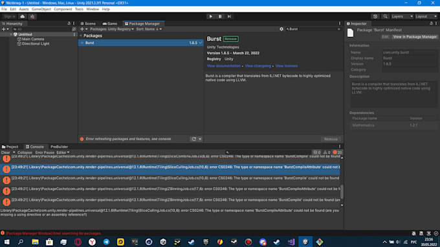Open the Layout dropdown

426,17
